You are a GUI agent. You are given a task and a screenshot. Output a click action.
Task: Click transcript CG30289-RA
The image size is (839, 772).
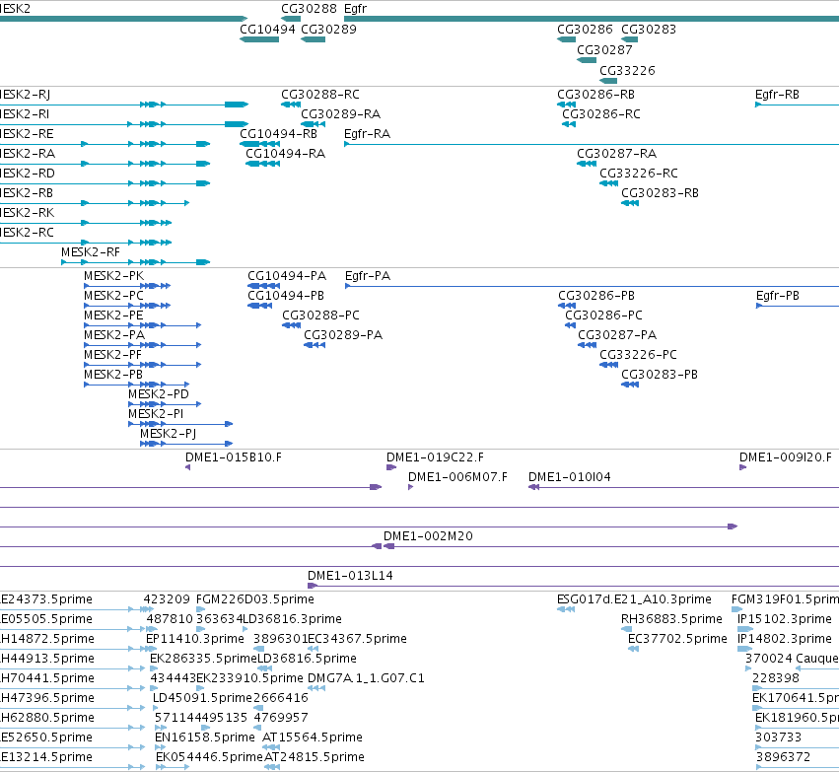click(340, 114)
